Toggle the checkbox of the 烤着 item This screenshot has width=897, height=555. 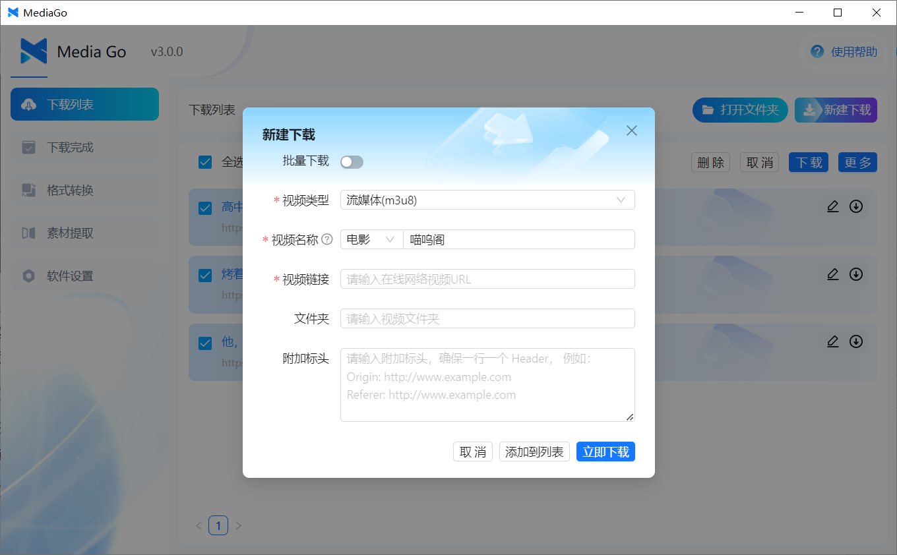205,276
